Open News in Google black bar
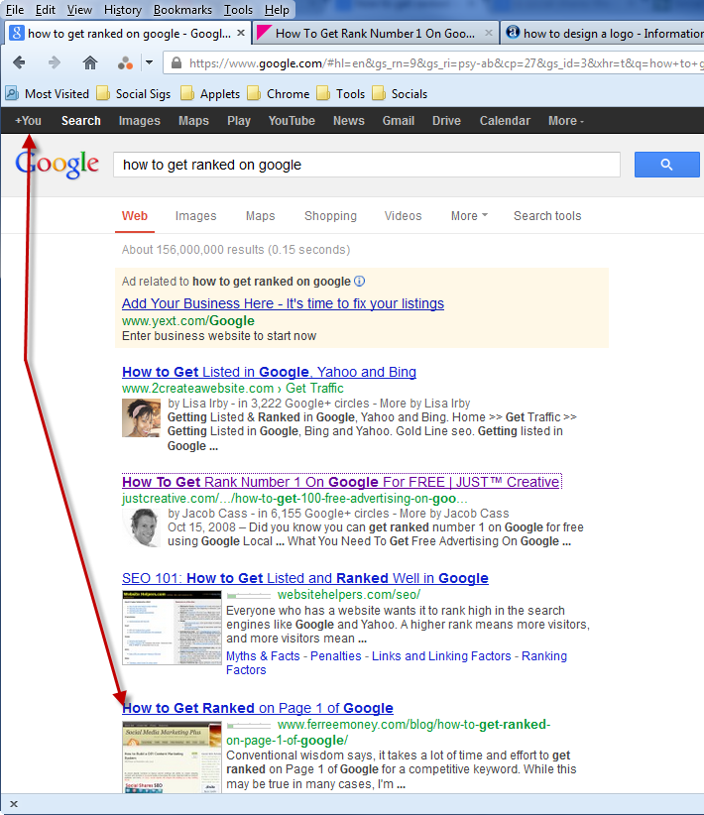704x815 pixels. tap(349, 121)
